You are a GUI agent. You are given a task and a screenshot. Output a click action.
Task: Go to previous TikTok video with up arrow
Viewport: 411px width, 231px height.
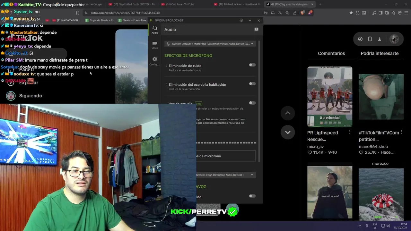(x=288, y=113)
